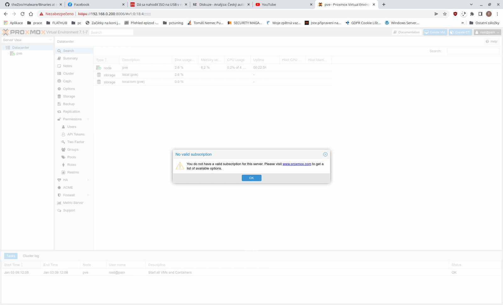503x305 pixels.
Task: Select Summary in the Datacenter menu
Action: click(74, 58)
